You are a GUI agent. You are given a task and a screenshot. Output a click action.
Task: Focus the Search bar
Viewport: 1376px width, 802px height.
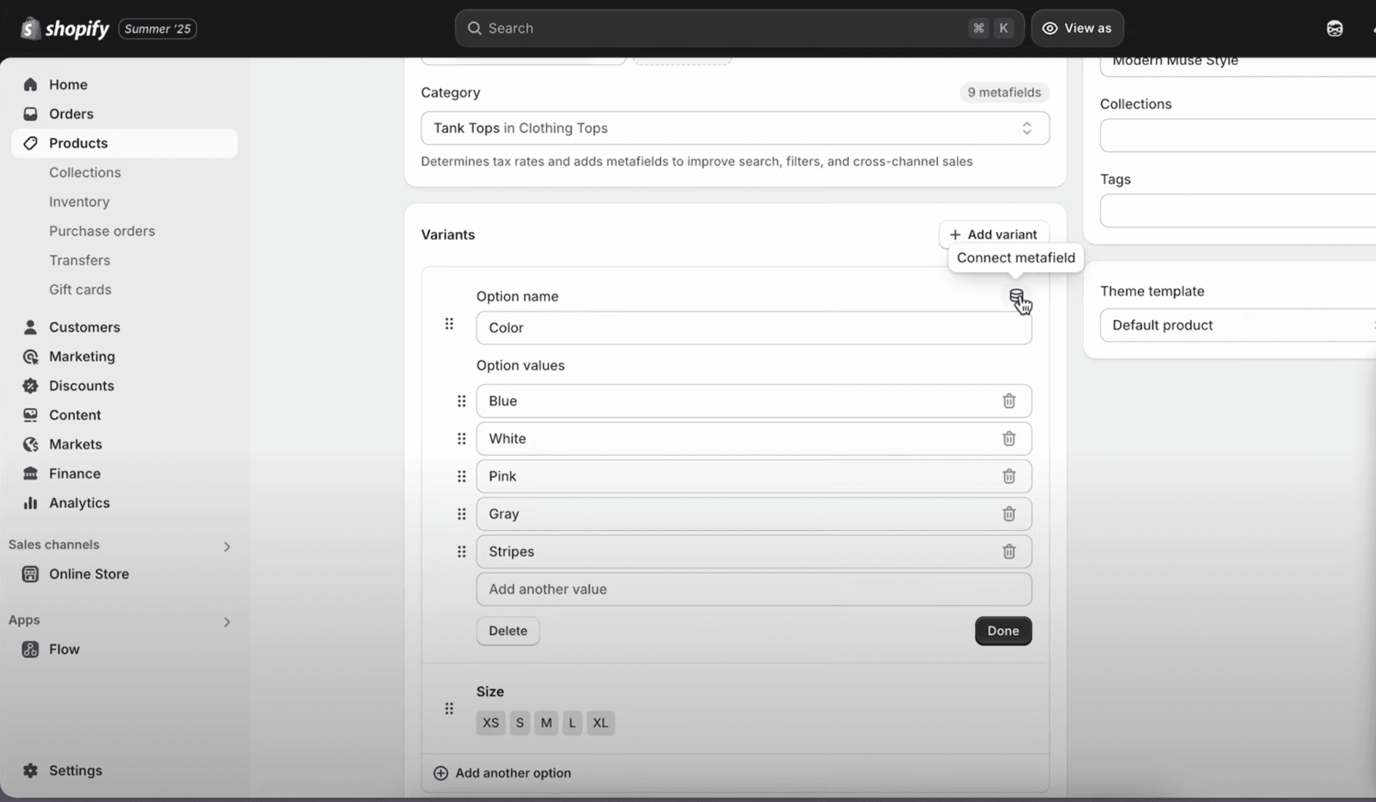(x=739, y=28)
